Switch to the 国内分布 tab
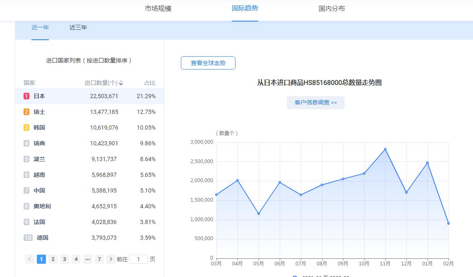The height and width of the screenshot is (277, 473). tap(331, 8)
